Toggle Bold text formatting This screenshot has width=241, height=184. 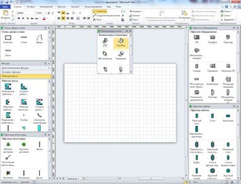pyautogui.click(x=19, y=19)
